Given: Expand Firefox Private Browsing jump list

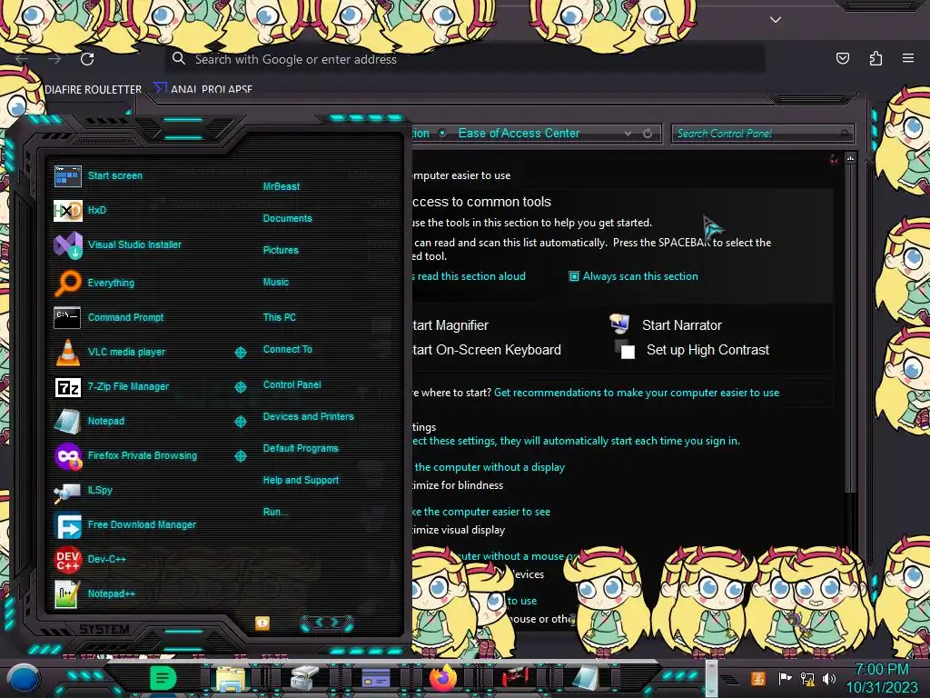Looking at the screenshot, I should click(240, 456).
